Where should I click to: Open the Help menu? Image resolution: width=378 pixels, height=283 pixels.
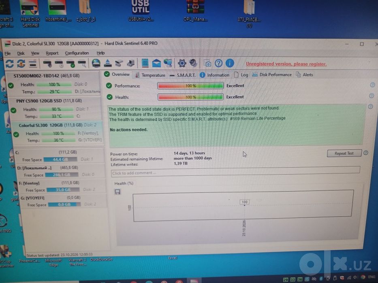(100, 53)
